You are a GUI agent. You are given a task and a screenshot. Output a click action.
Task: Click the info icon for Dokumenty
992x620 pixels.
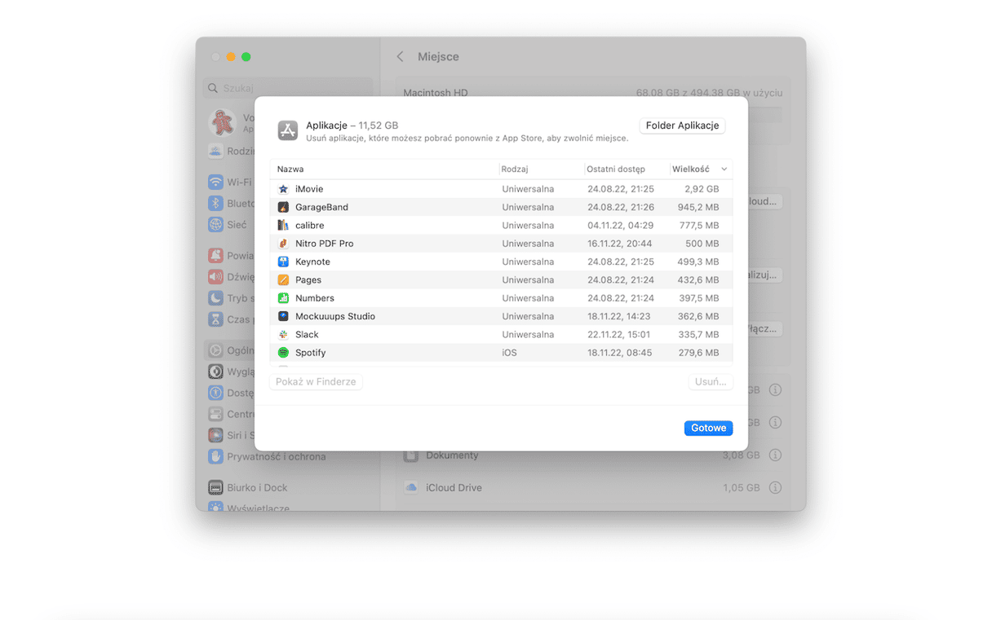pos(775,455)
